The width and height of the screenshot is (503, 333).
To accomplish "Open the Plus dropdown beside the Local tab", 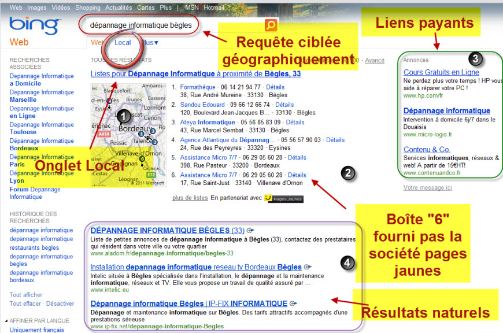I will click(x=150, y=43).
